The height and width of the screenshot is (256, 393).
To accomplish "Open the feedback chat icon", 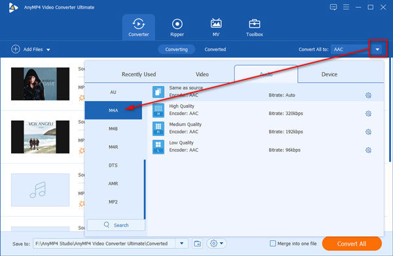I will [x=333, y=7].
